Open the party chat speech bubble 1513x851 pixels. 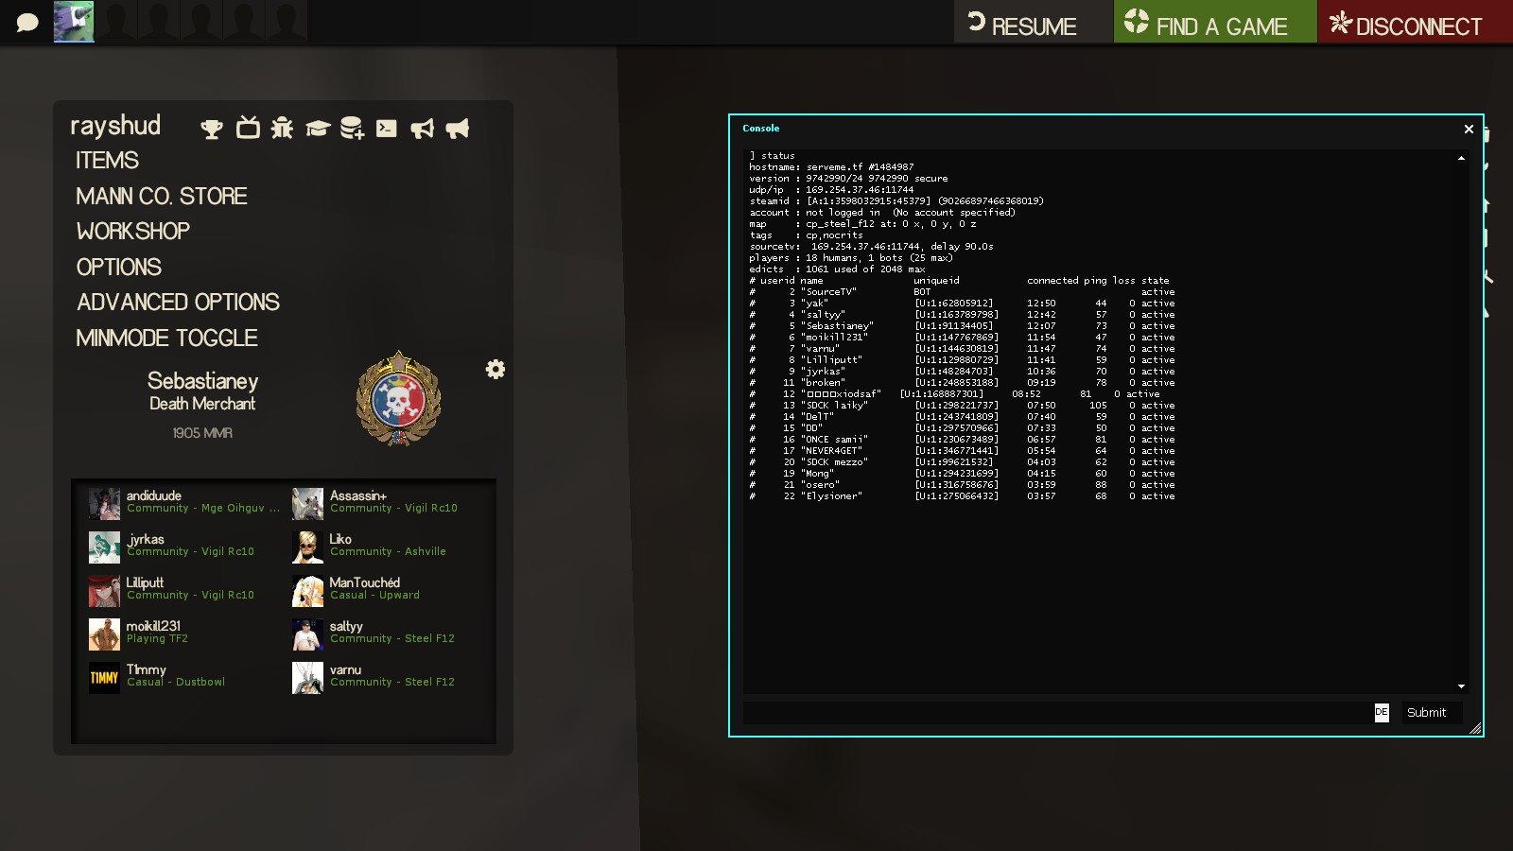click(x=27, y=22)
